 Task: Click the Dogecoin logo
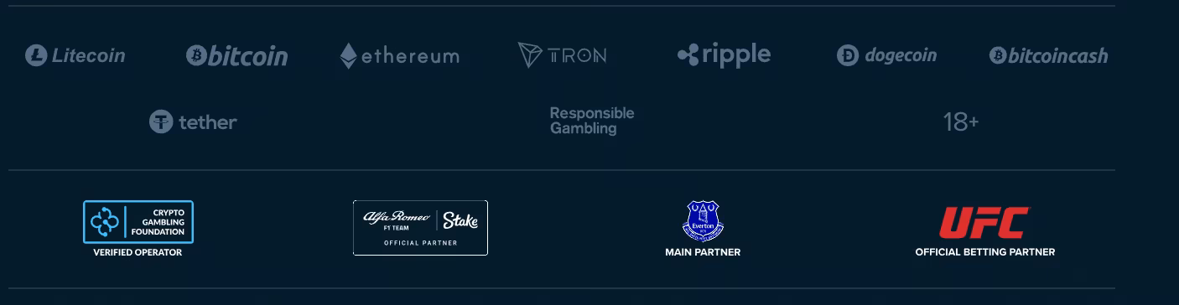(x=886, y=55)
